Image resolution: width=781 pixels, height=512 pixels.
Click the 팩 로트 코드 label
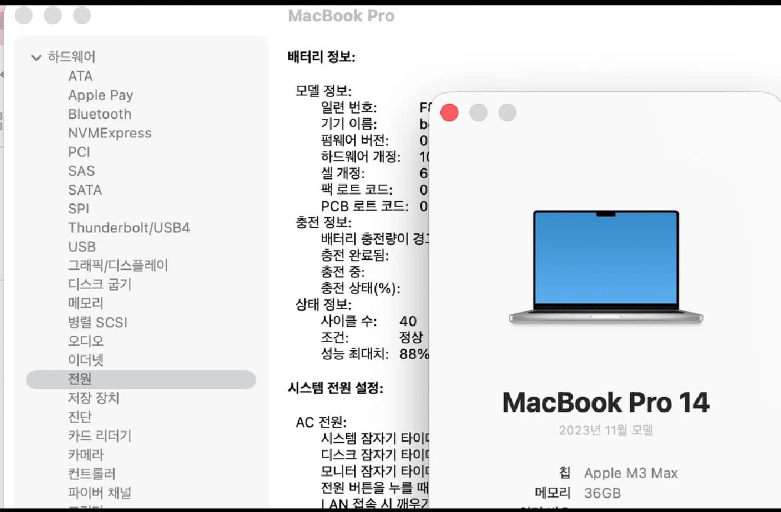pos(357,190)
